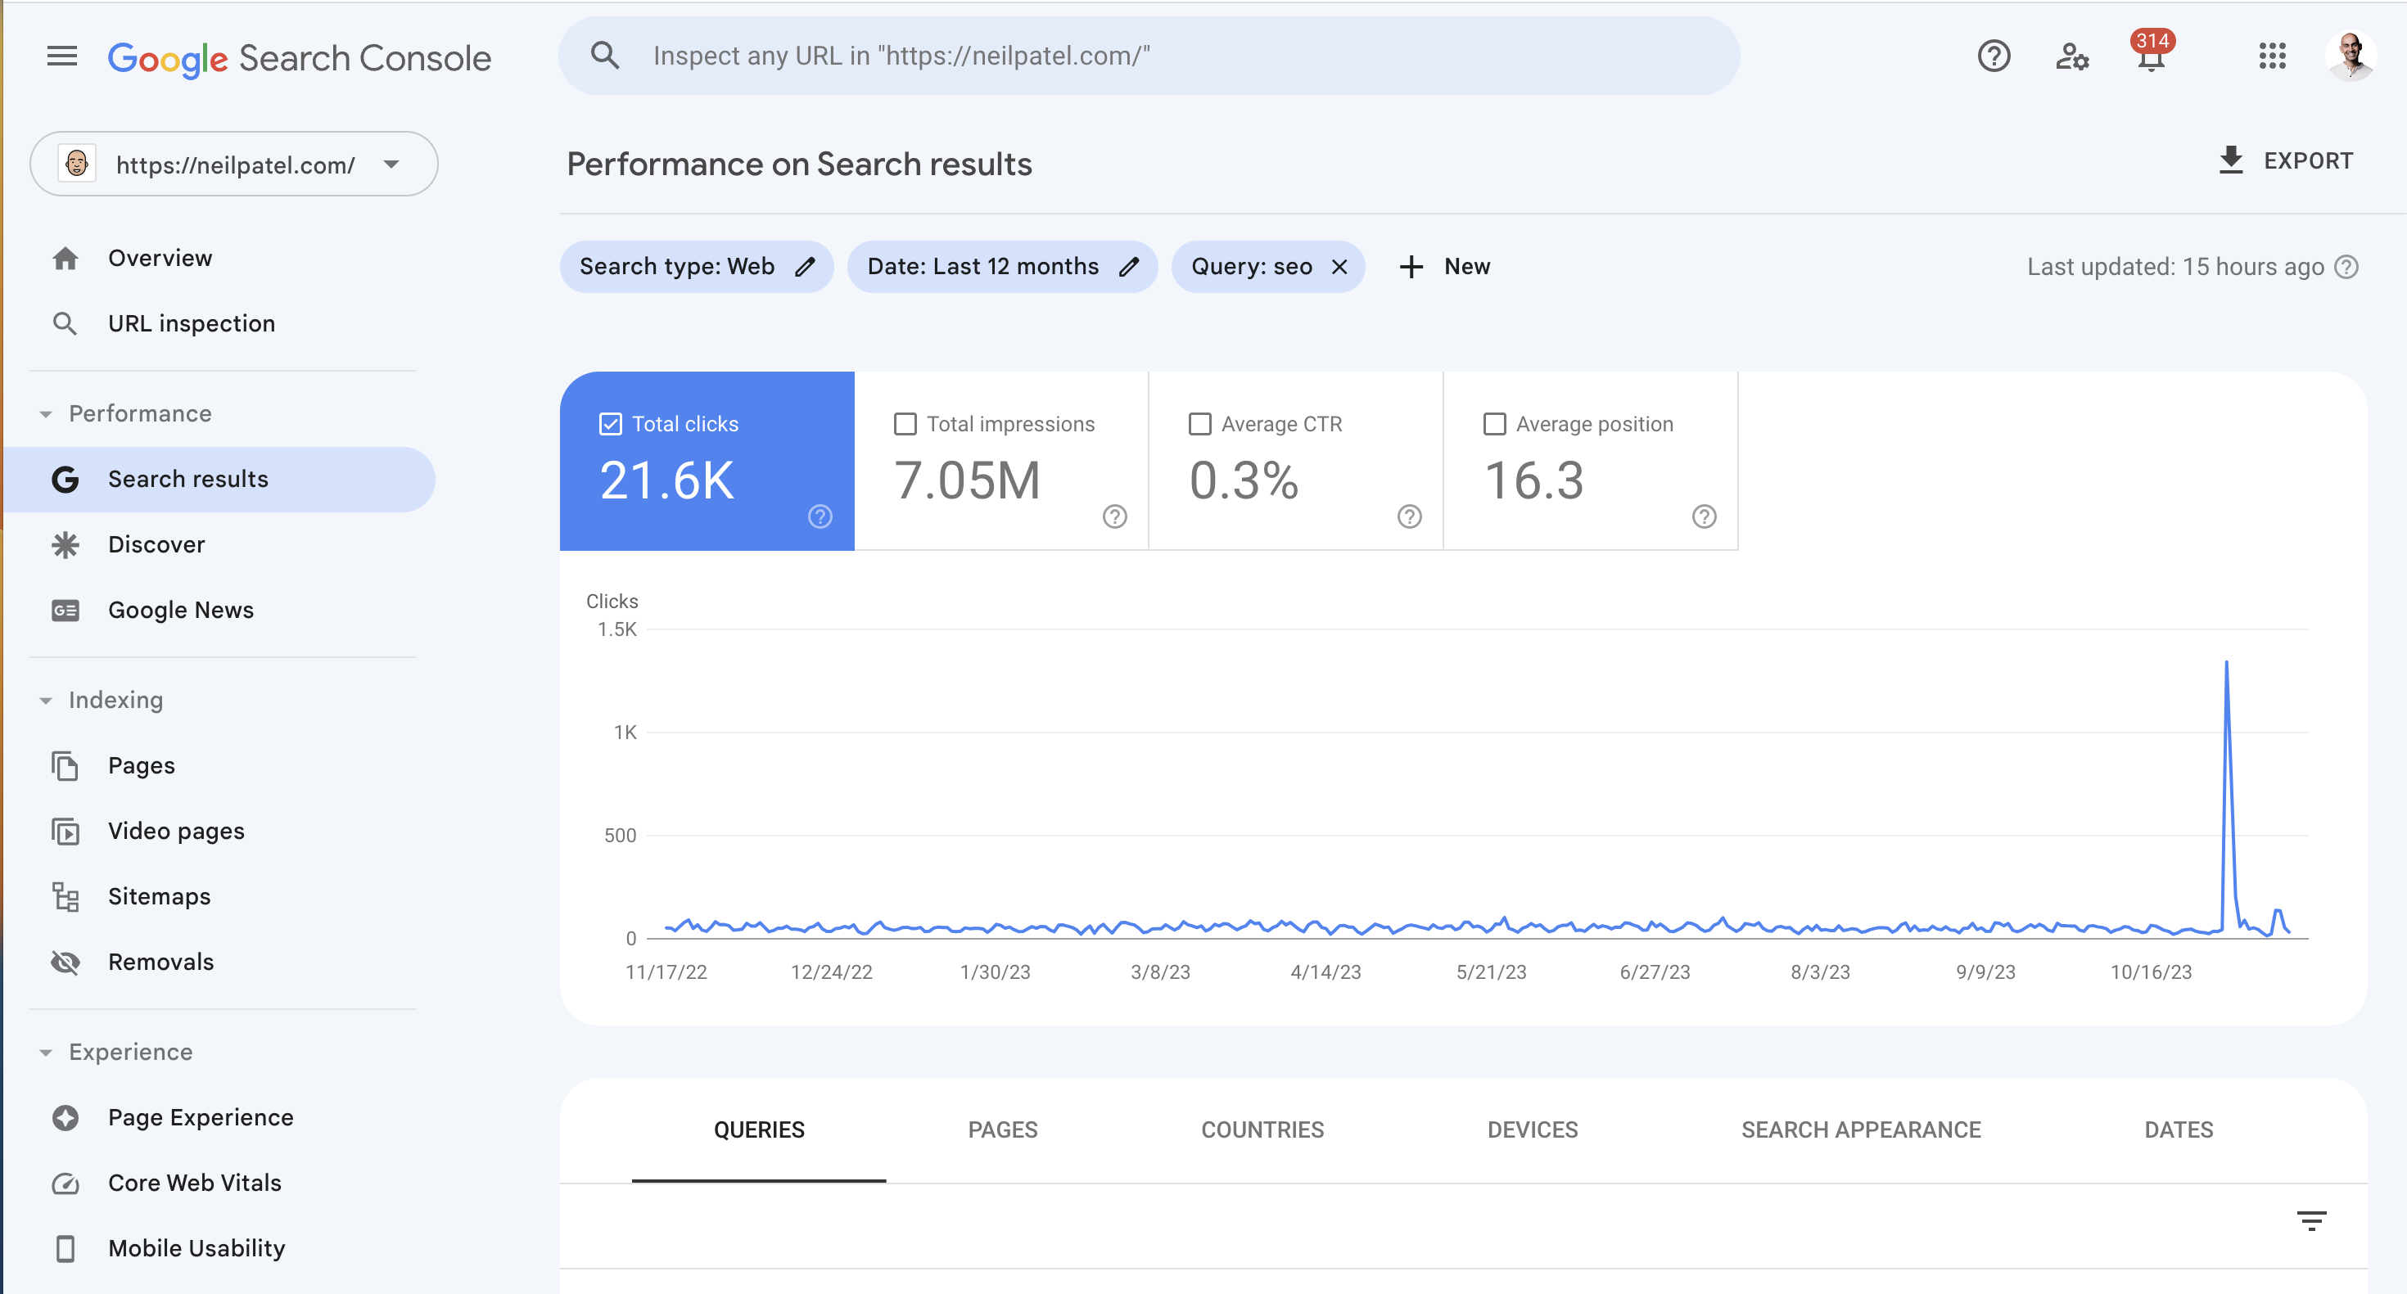Open help icon in Average CTR card
The height and width of the screenshot is (1294, 2407).
(x=1409, y=516)
